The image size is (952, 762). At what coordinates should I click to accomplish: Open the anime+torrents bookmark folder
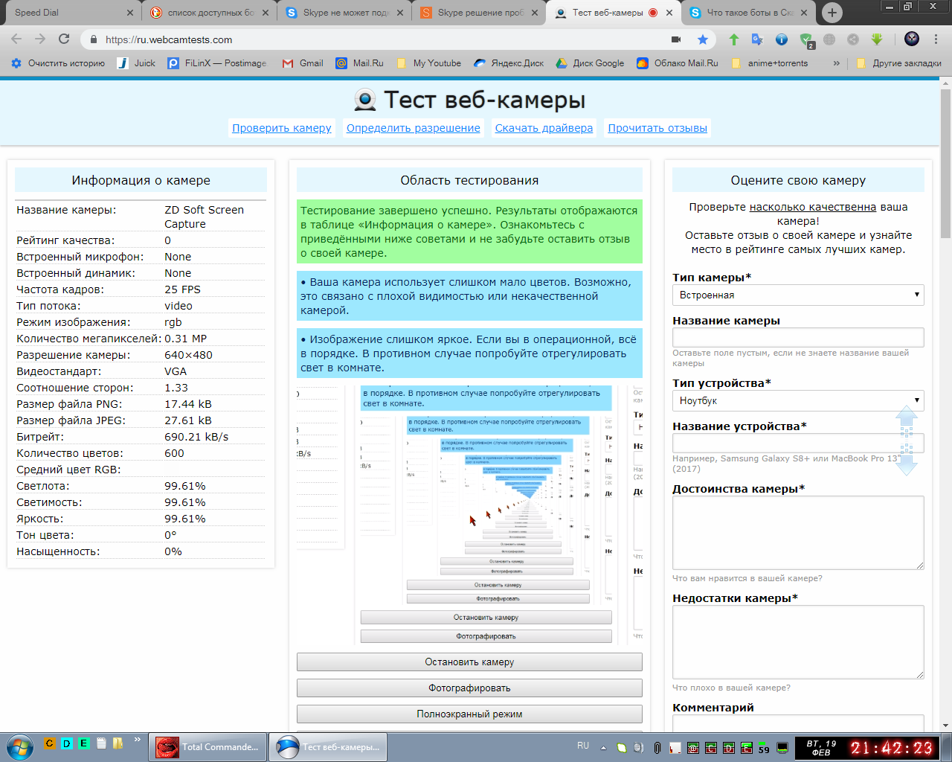(x=770, y=63)
